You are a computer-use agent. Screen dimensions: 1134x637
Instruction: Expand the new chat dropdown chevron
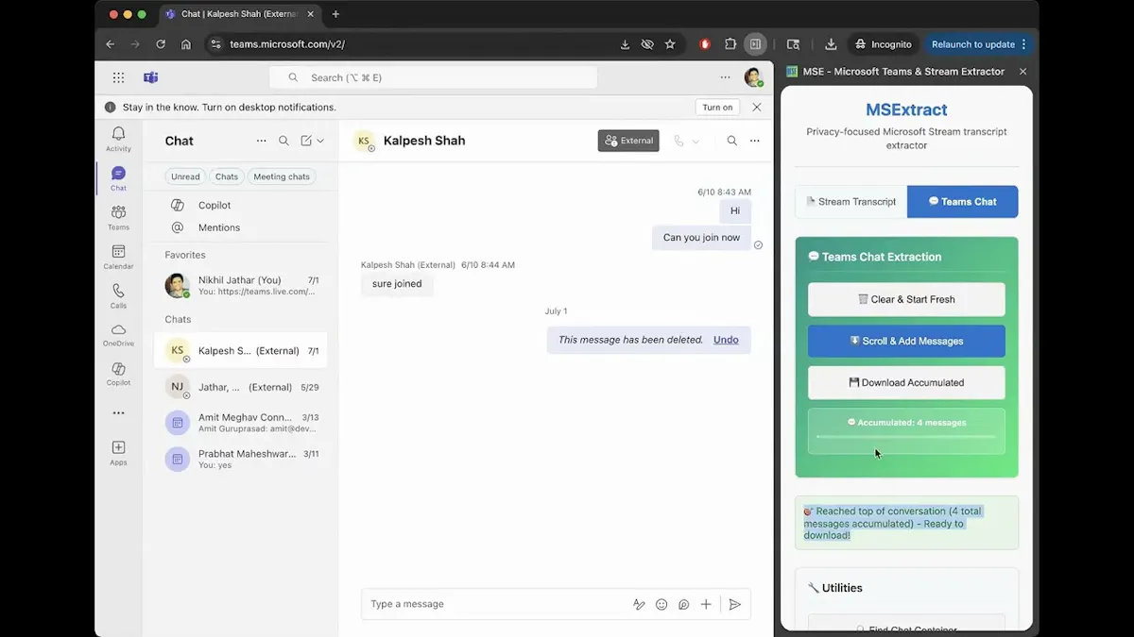coord(321,141)
